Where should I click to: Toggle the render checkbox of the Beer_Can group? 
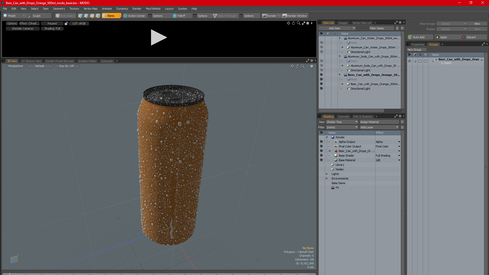(x=415, y=61)
